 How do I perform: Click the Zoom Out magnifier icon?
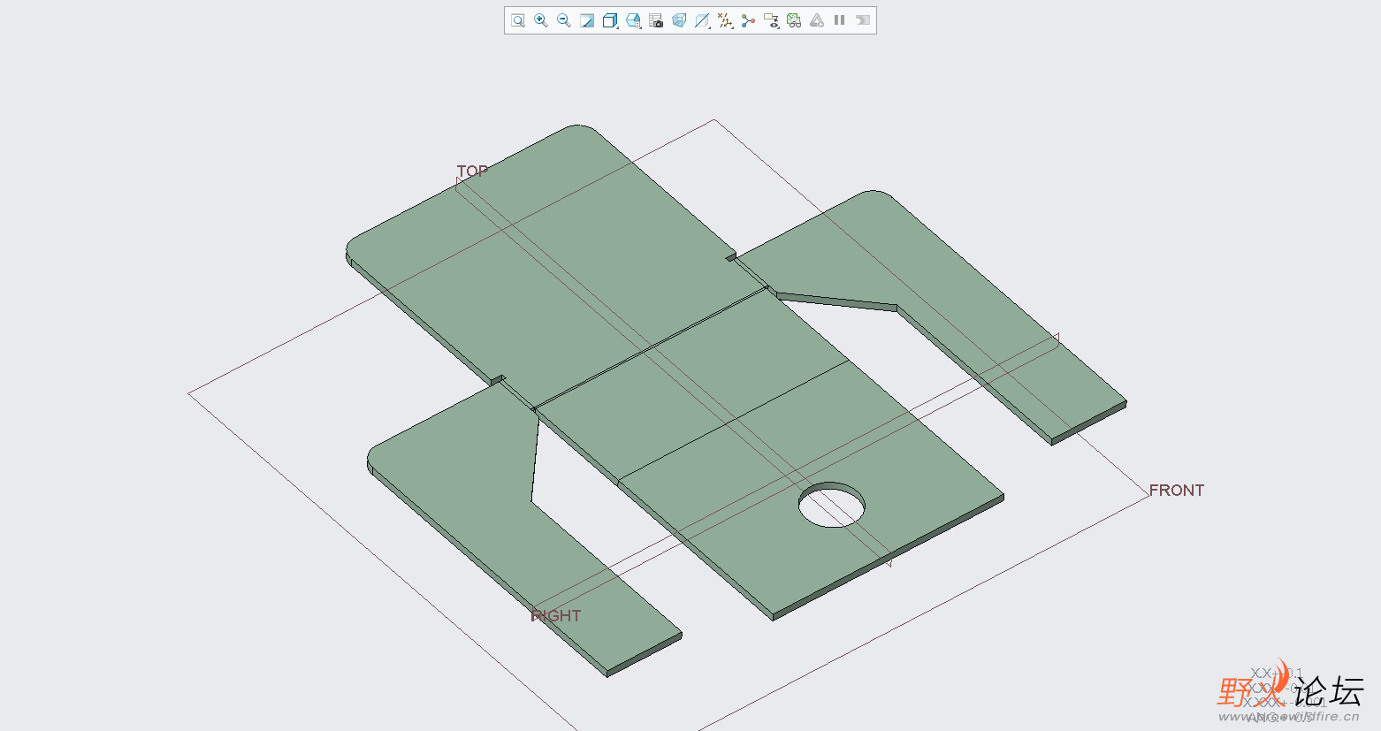(x=564, y=20)
